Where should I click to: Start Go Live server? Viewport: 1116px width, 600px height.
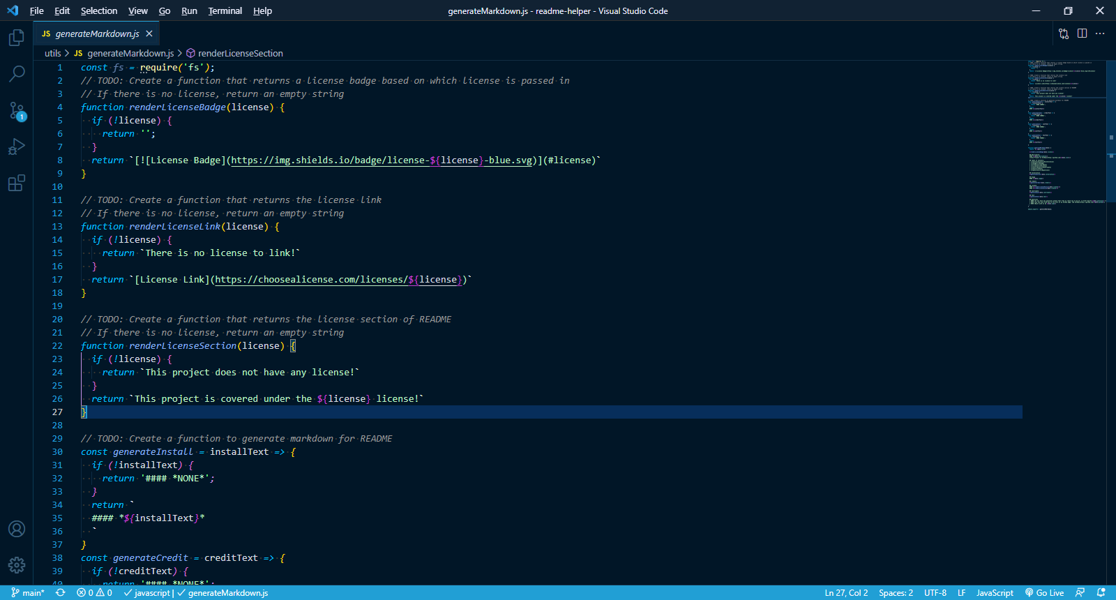click(x=1044, y=593)
